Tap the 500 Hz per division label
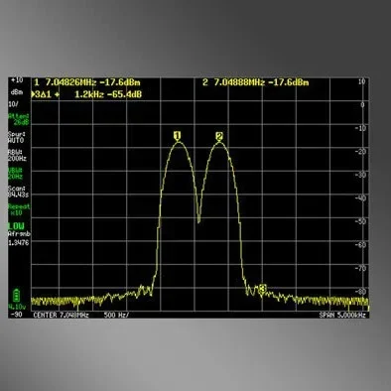Image resolution: width=391 pixels, height=391 pixels. [x=116, y=315]
